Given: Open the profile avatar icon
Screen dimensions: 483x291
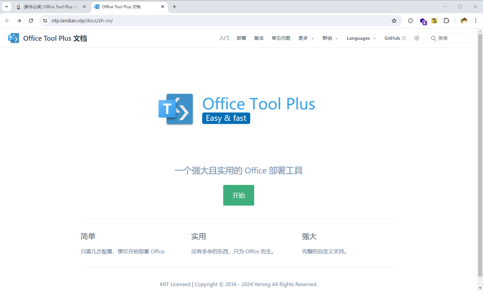Looking at the screenshot, I should [464, 21].
